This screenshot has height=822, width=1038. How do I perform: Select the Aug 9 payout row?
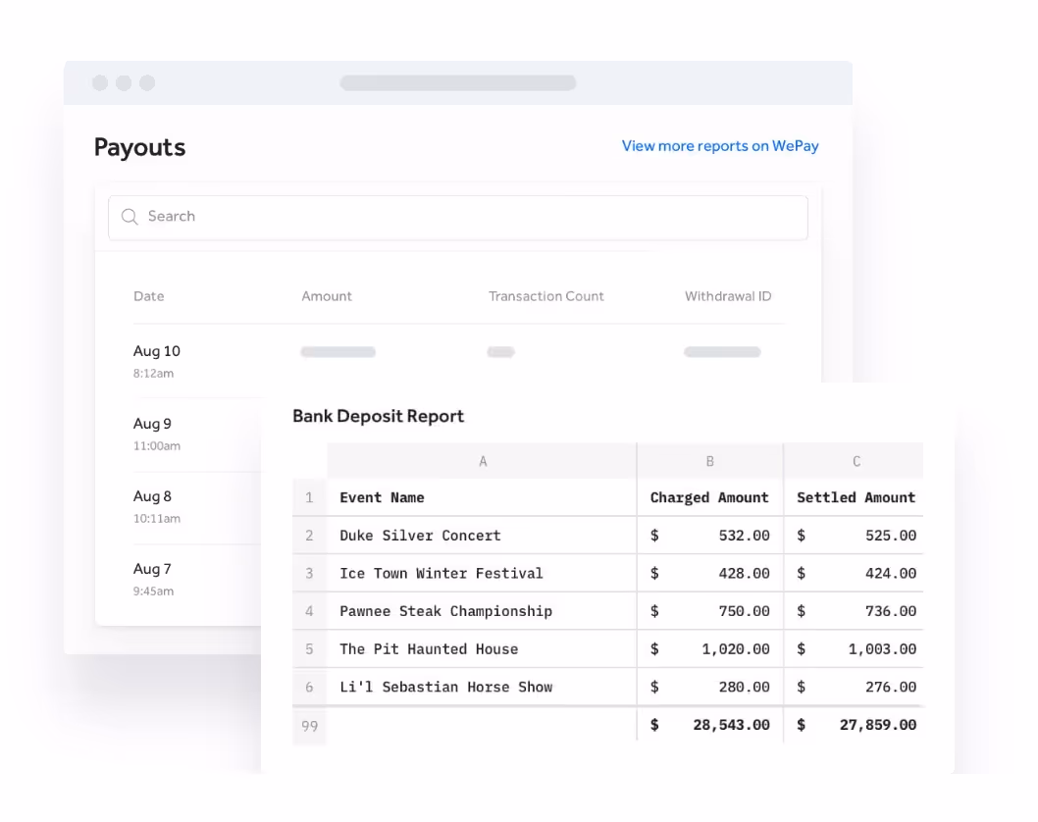tap(197, 435)
